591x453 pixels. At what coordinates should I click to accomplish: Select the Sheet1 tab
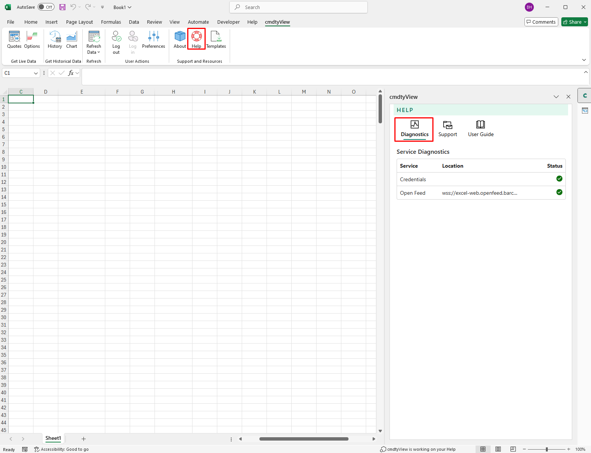(53, 438)
